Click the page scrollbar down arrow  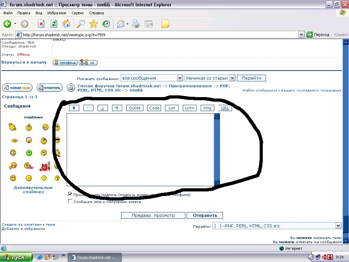point(346,241)
